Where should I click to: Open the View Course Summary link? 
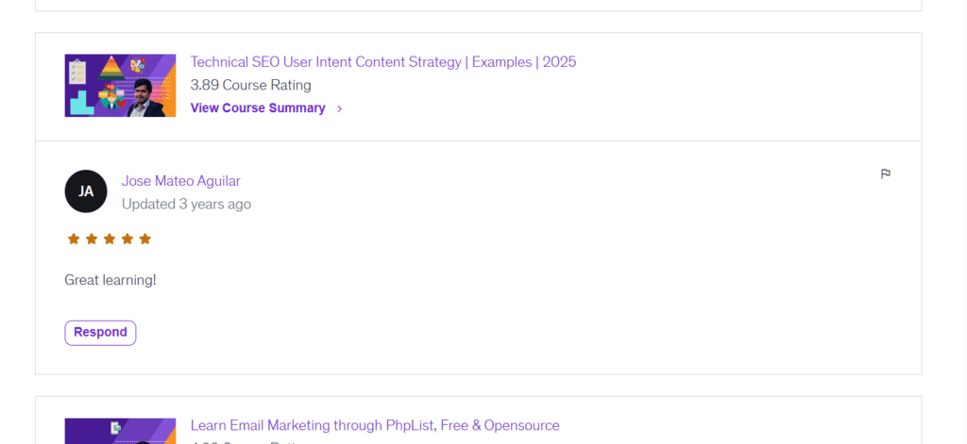coord(258,108)
